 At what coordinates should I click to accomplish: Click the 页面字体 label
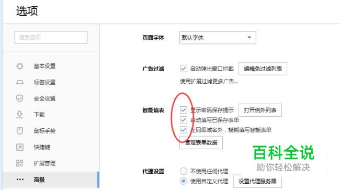pyautogui.click(x=153, y=38)
